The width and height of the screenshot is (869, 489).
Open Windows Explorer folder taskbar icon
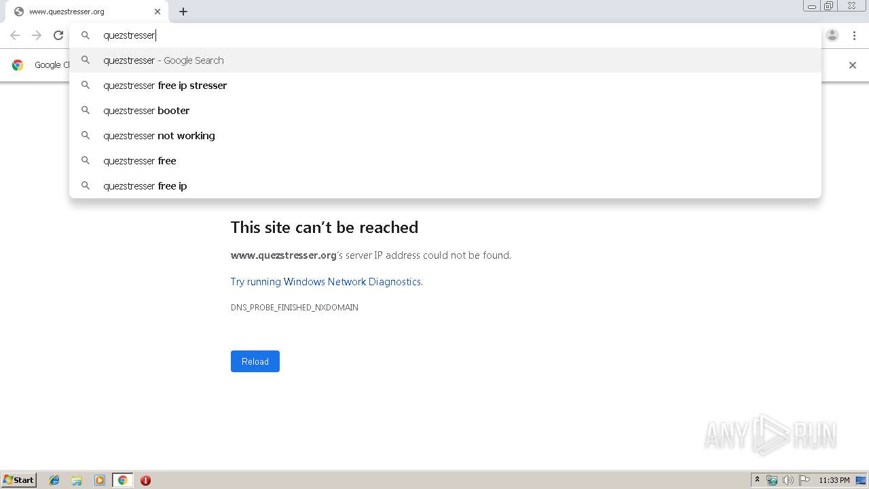(77, 480)
